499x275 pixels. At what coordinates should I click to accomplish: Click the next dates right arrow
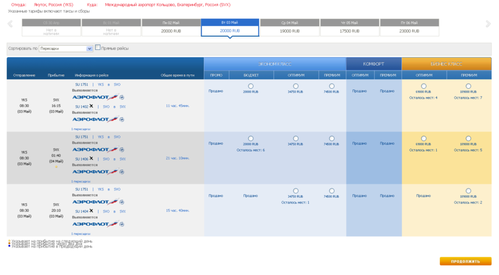[x=488, y=24]
